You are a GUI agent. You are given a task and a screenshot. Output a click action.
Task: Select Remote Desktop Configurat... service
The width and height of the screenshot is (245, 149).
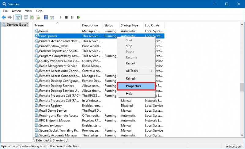[x=59, y=81]
